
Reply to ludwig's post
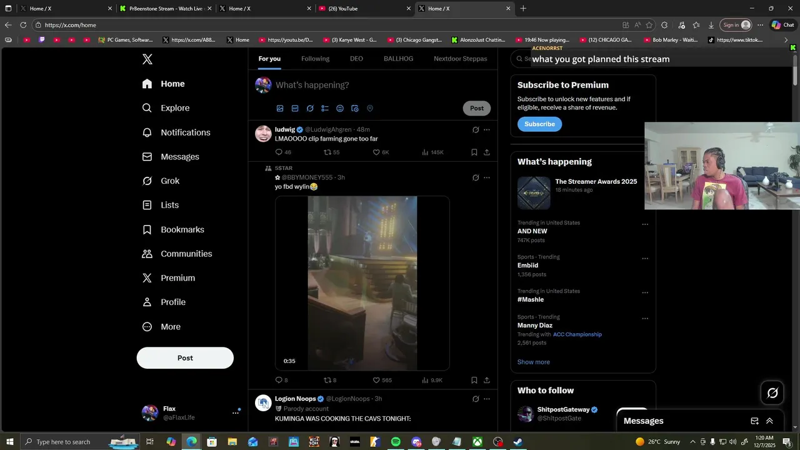coord(283,152)
